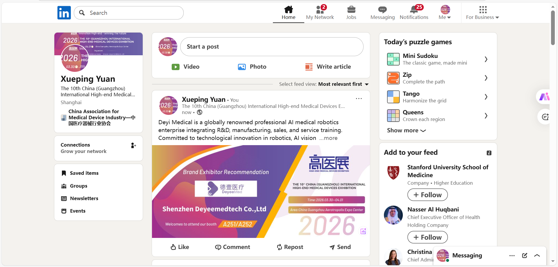Click the LinkedIn logo icon
The height and width of the screenshot is (267, 558).
(x=64, y=13)
